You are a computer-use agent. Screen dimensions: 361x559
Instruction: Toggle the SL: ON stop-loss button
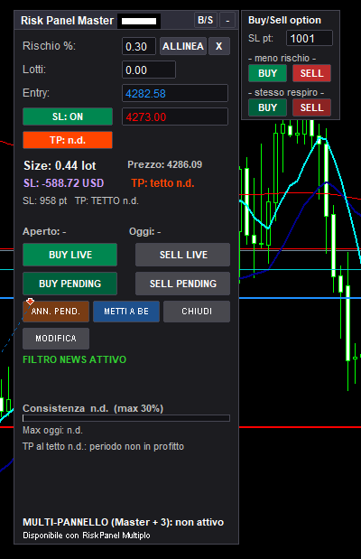(x=68, y=116)
